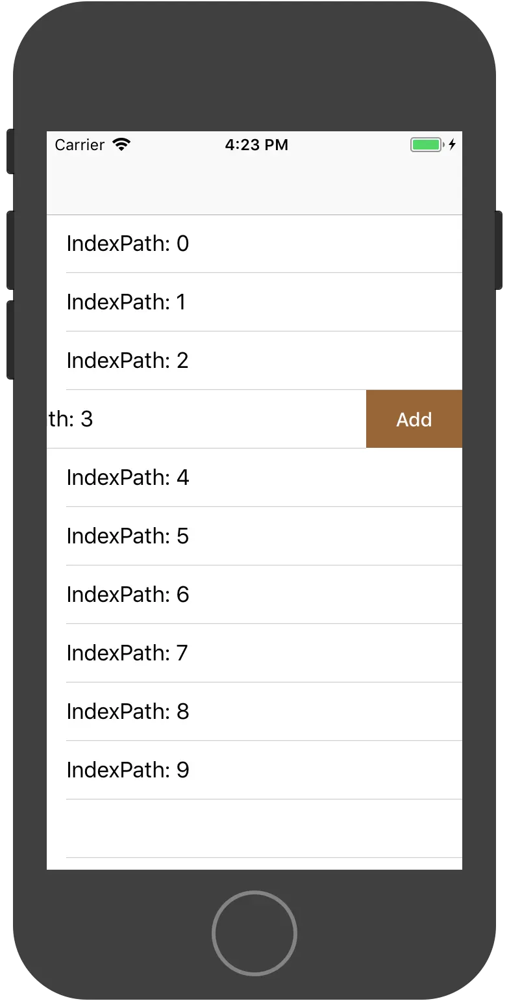Screen dimensions: 509x1001
Task: Tap the blank navigation bar
Action: pos(255,187)
